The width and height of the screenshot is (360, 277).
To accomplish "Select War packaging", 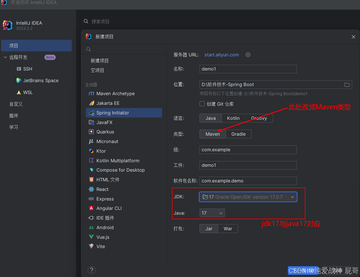I will [x=228, y=229].
